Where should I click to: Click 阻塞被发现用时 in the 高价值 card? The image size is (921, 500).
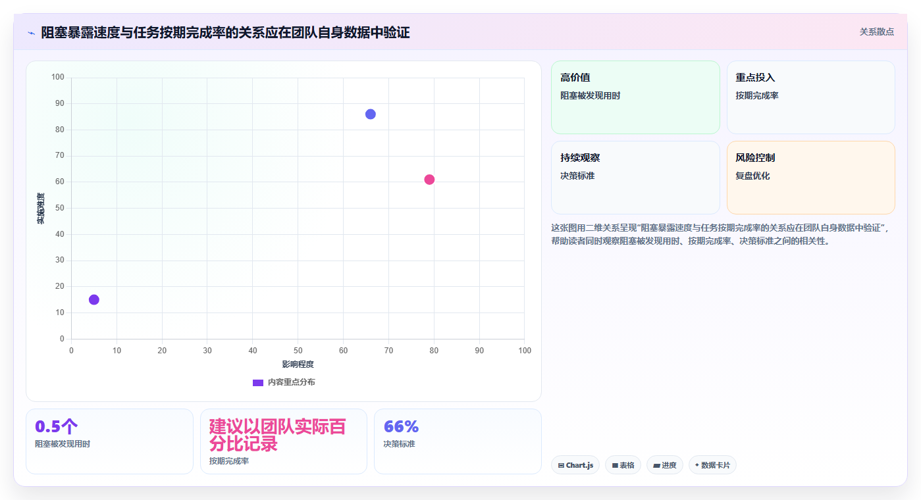click(x=591, y=96)
